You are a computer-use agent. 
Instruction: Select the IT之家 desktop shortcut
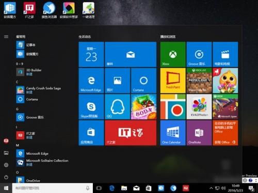click(29, 10)
